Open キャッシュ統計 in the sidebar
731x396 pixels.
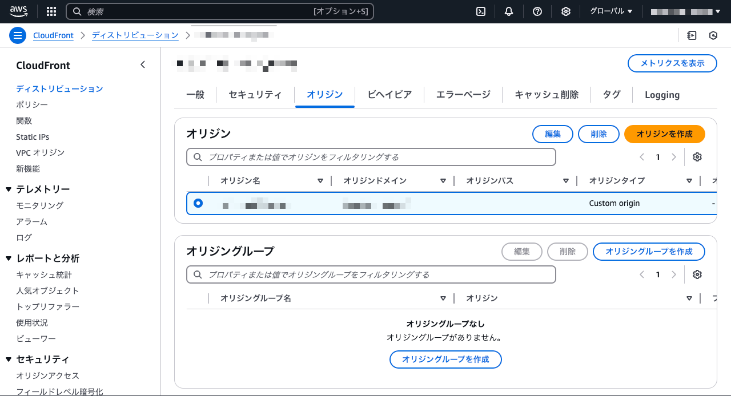(x=44, y=274)
